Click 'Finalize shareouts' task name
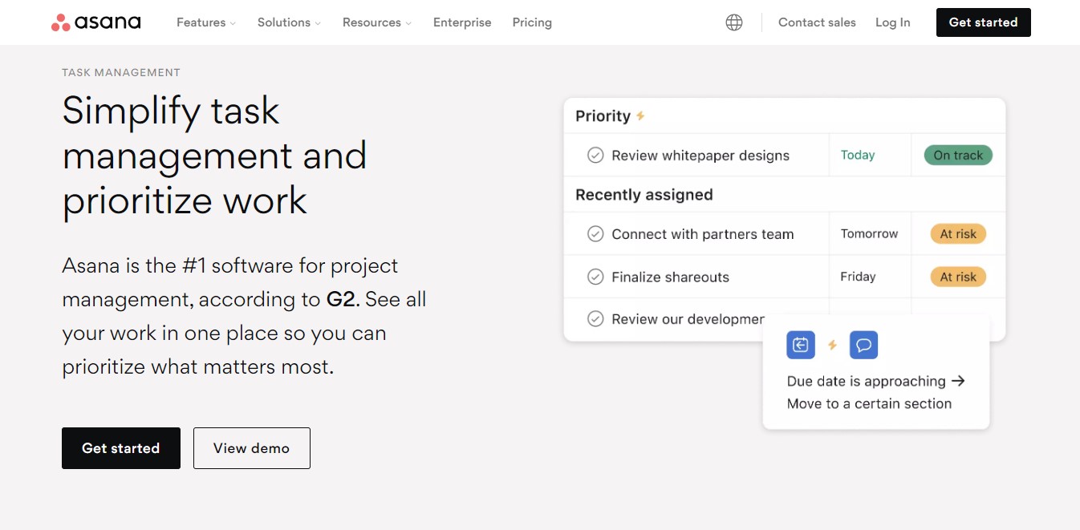1080x530 pixels. 671,277
